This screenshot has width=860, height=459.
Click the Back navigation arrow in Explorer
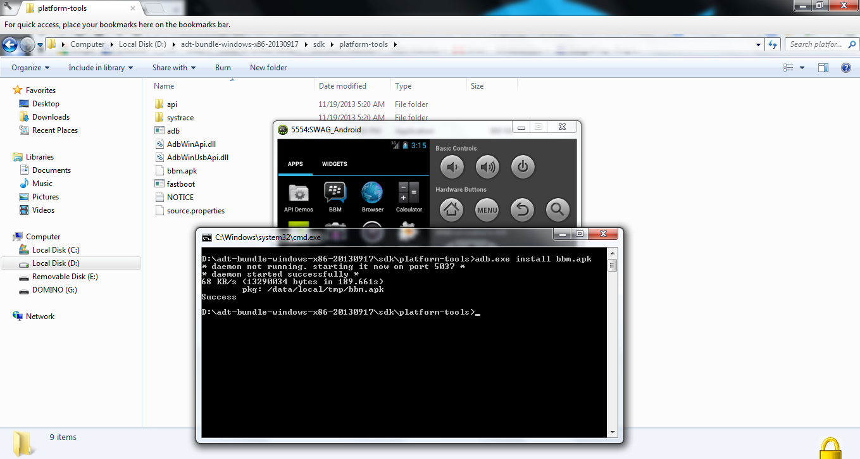tap(9, 44)
